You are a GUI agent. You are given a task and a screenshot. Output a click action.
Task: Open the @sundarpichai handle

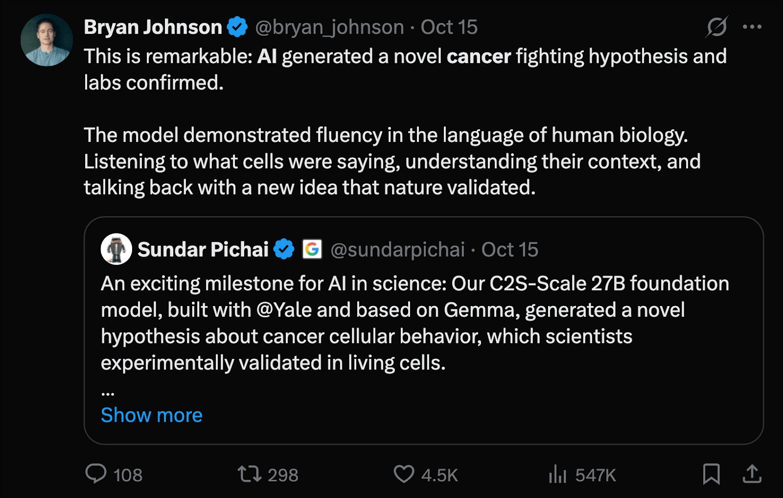pos(397,250)
